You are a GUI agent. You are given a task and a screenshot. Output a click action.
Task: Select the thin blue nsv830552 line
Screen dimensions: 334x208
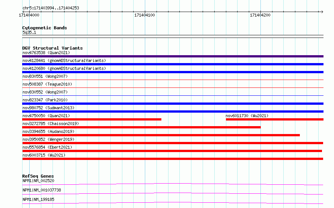pyautogui.click(x=173, y=95)
